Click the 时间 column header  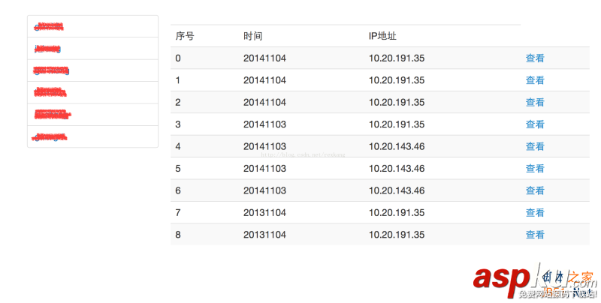point(253,36)
